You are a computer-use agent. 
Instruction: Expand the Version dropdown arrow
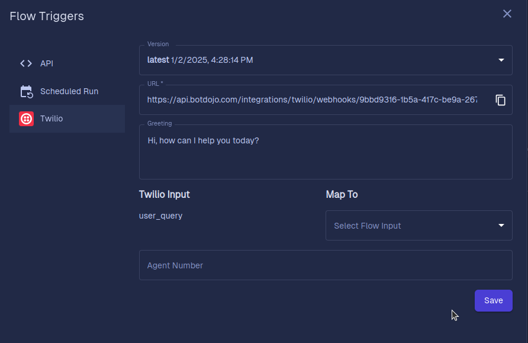501,60
